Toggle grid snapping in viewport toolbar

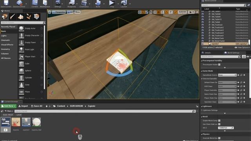coord(158,12)
